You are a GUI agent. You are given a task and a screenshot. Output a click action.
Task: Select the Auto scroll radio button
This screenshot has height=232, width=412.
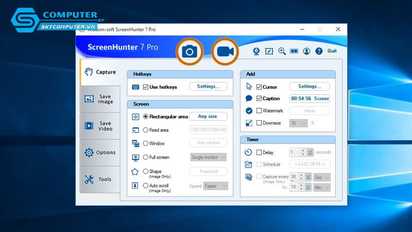click(146, 186)
